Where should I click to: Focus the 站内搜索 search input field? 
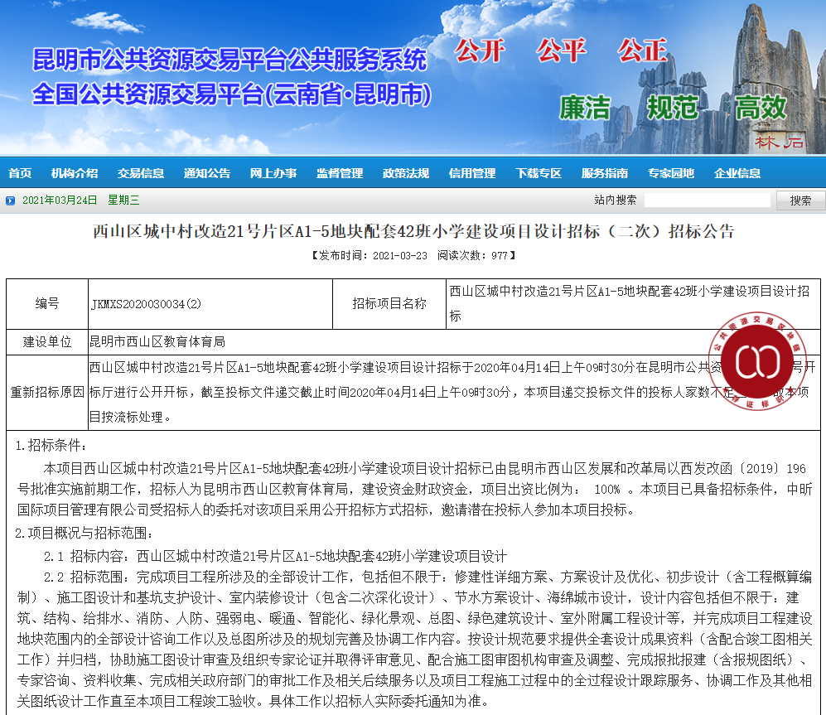click(707, 200)
